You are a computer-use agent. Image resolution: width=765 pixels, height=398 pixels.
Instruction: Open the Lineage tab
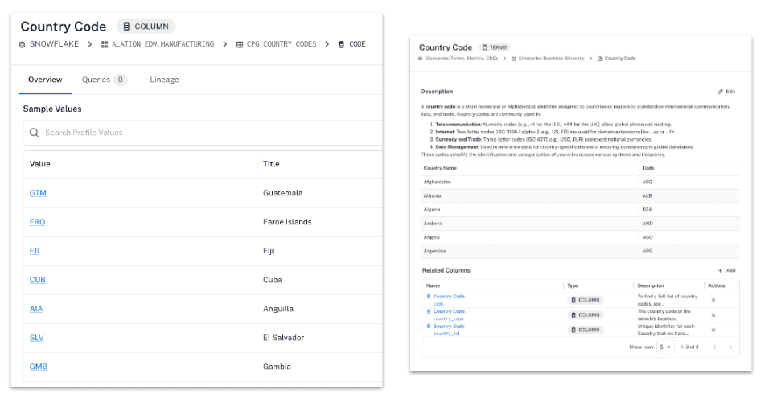point(164,80)
